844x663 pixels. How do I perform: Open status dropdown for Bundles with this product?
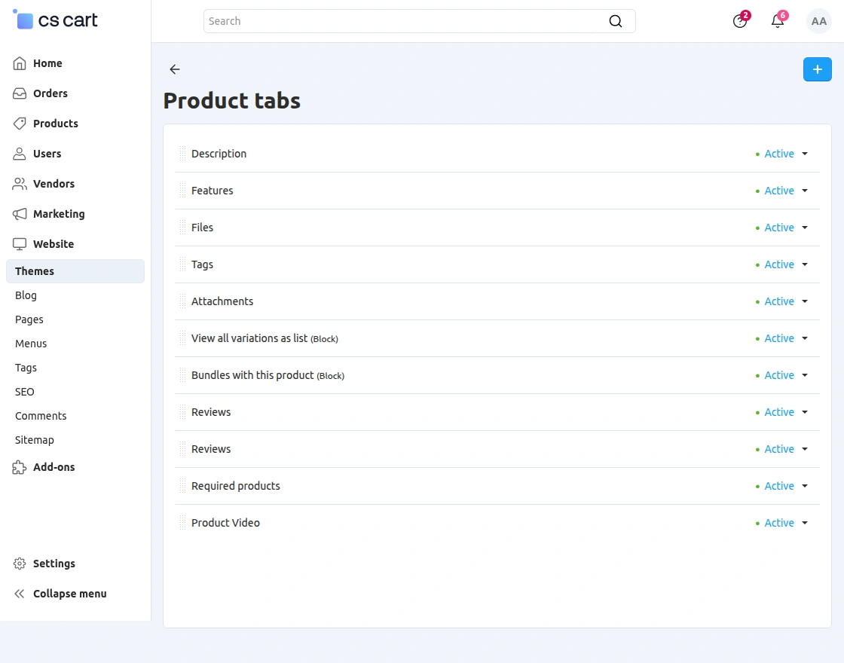pos(781,375)
